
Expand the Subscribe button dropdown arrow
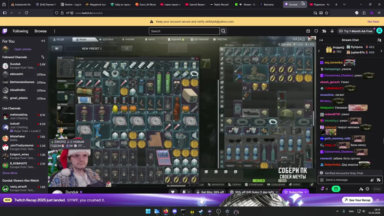point(306,192)
